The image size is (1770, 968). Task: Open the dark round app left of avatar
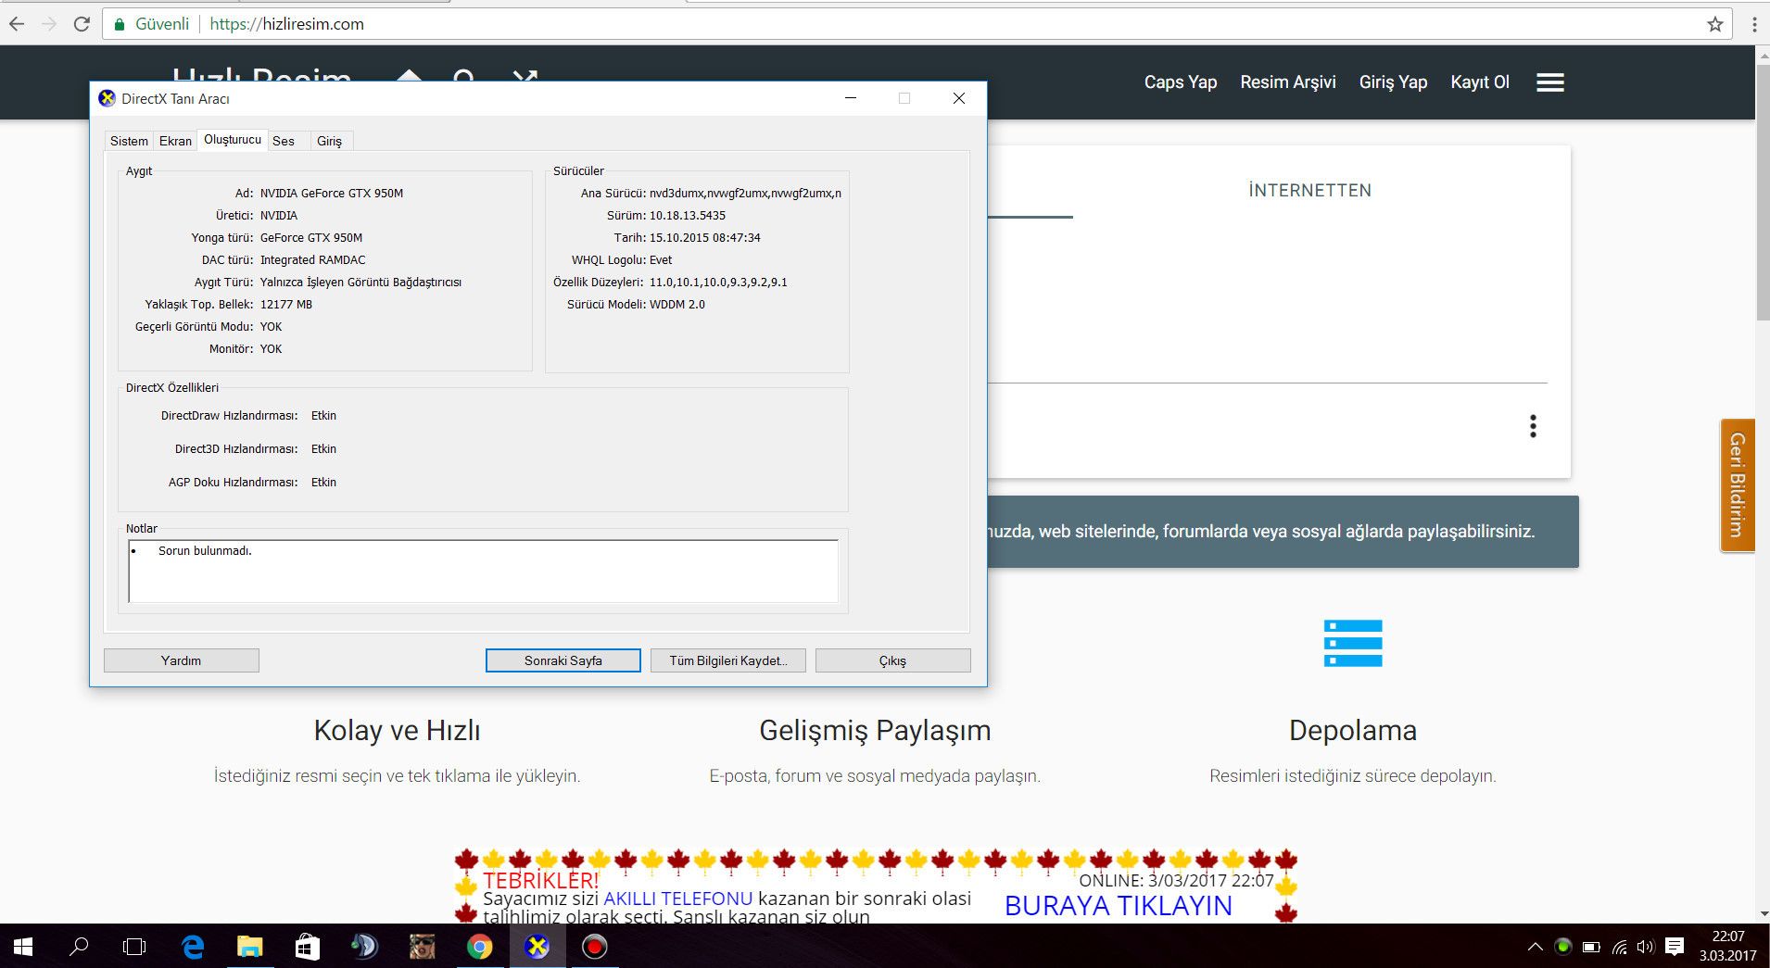[x=365, y=947]
